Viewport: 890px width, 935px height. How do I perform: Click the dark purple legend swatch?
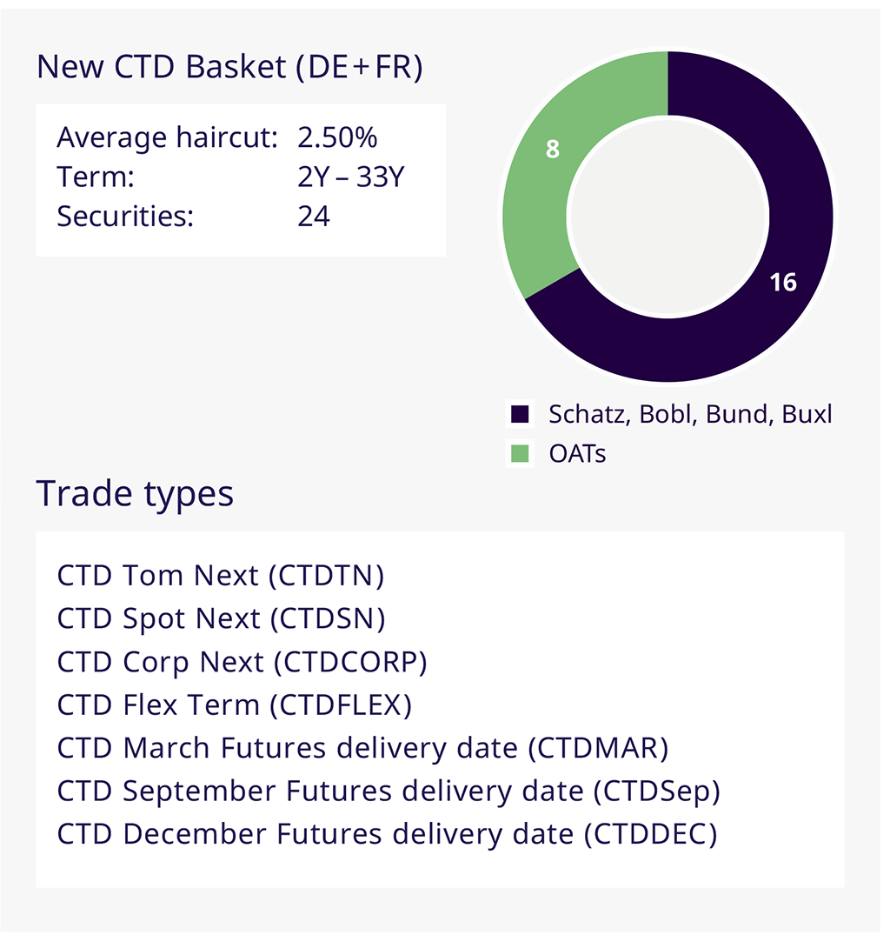click(520, 414)
